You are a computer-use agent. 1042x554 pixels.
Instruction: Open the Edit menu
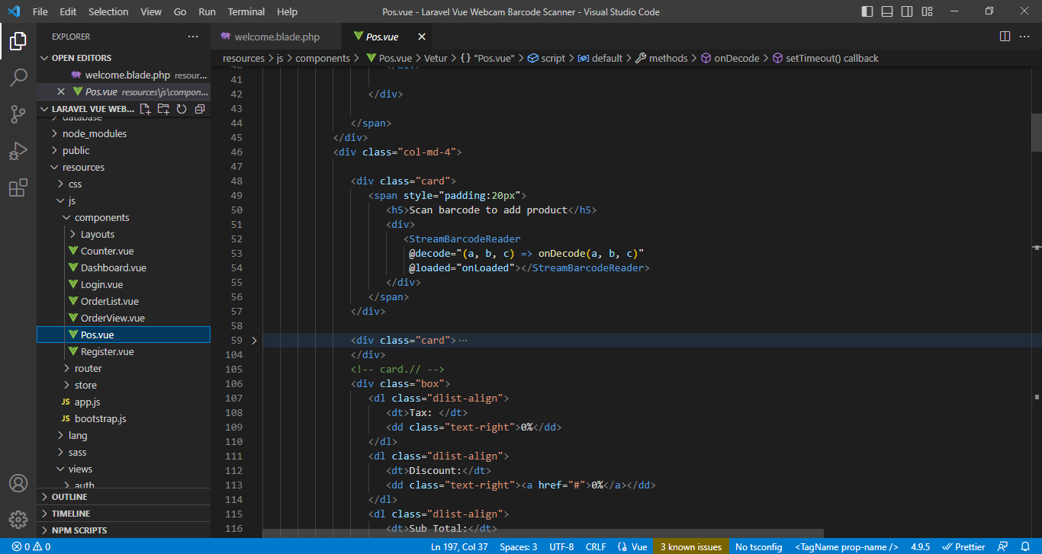coord(68,11)
